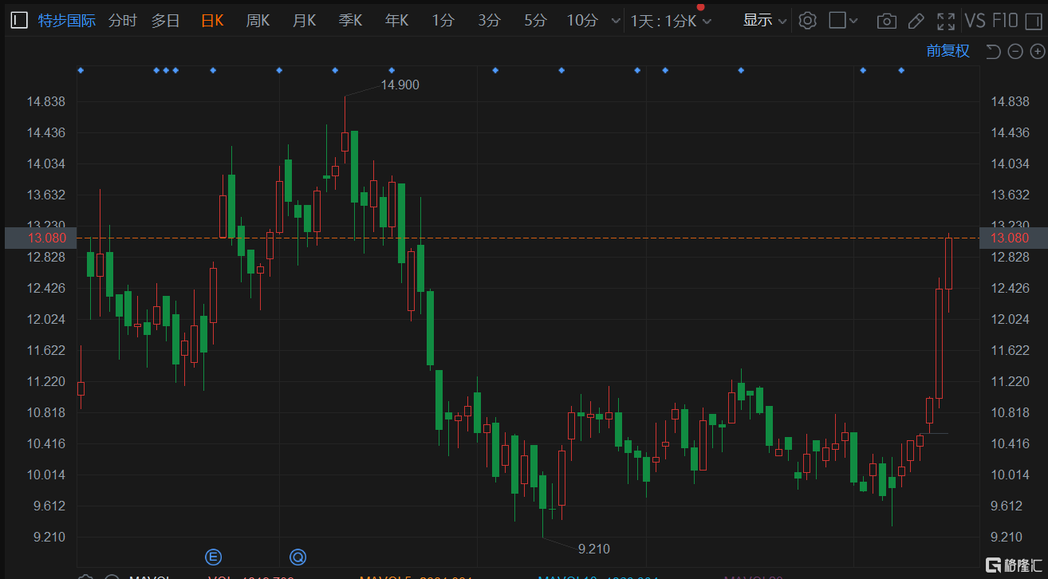Image resolution: width=1048 pixels, height=579 pixels.
Task: Take a chart screenshot with camera icon
Action: [887, 21]
